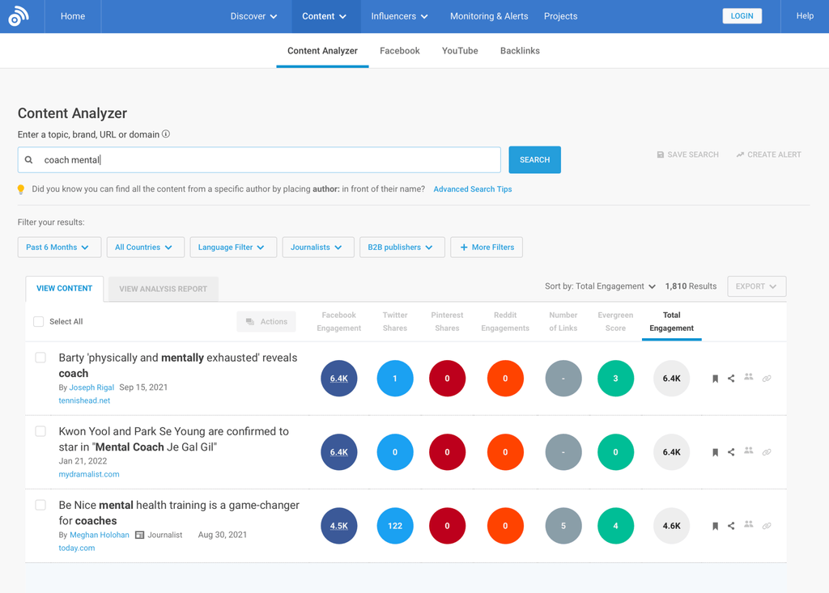
Task: Check the Barty exhausted article checkbox
Action: click(40, 358)
